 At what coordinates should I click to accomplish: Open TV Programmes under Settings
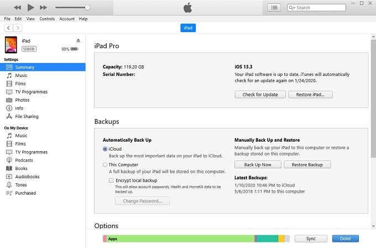(31, 92)
